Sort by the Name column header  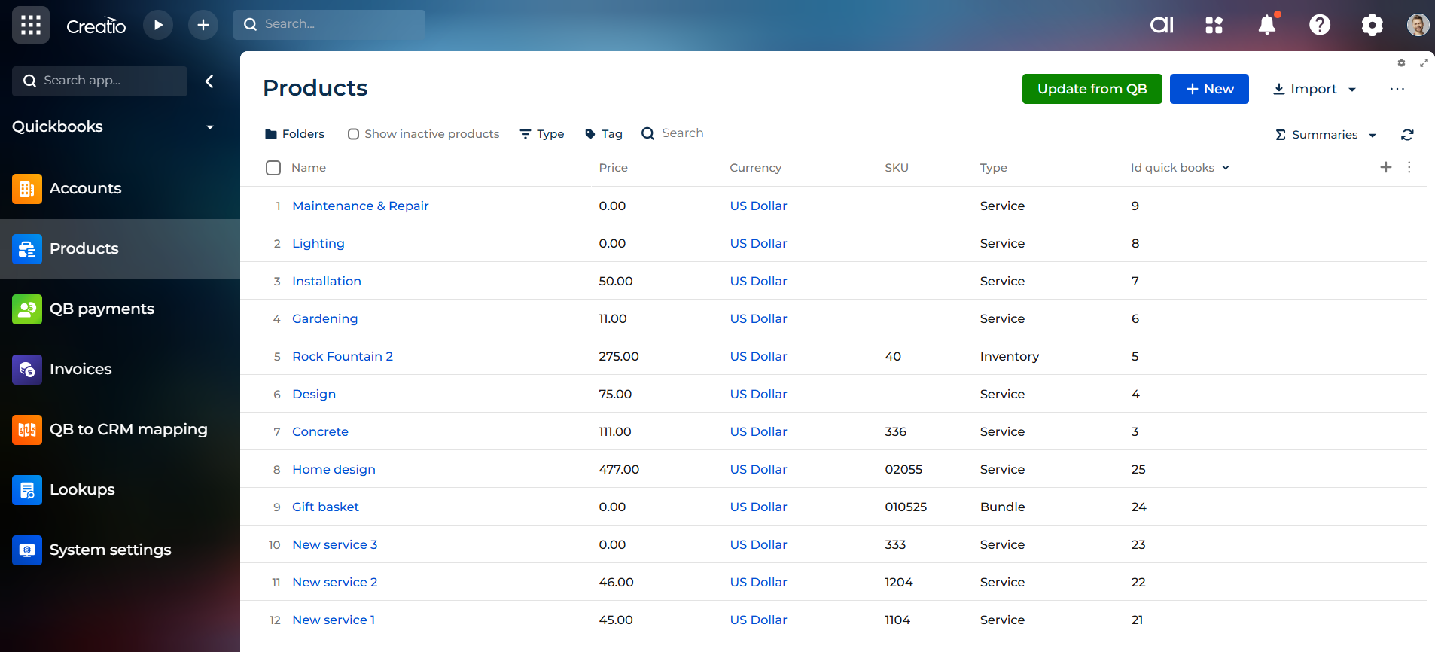[x=309, y=168]
